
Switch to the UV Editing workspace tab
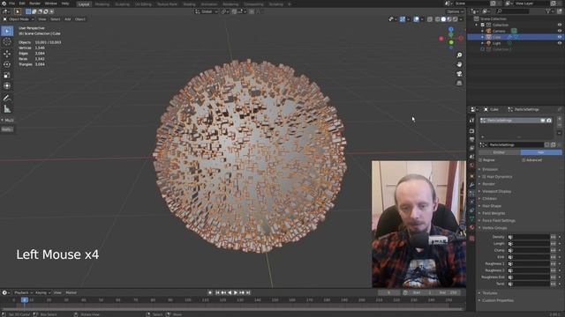143,4
